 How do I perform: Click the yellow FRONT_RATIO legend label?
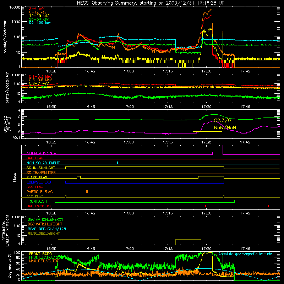(x=40, y=254)
